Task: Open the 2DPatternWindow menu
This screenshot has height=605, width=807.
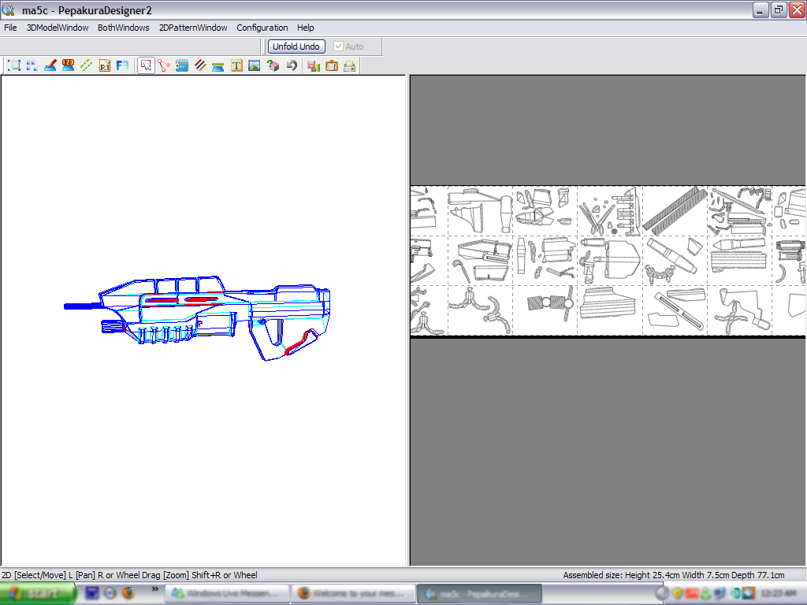Action: [193, 28]
